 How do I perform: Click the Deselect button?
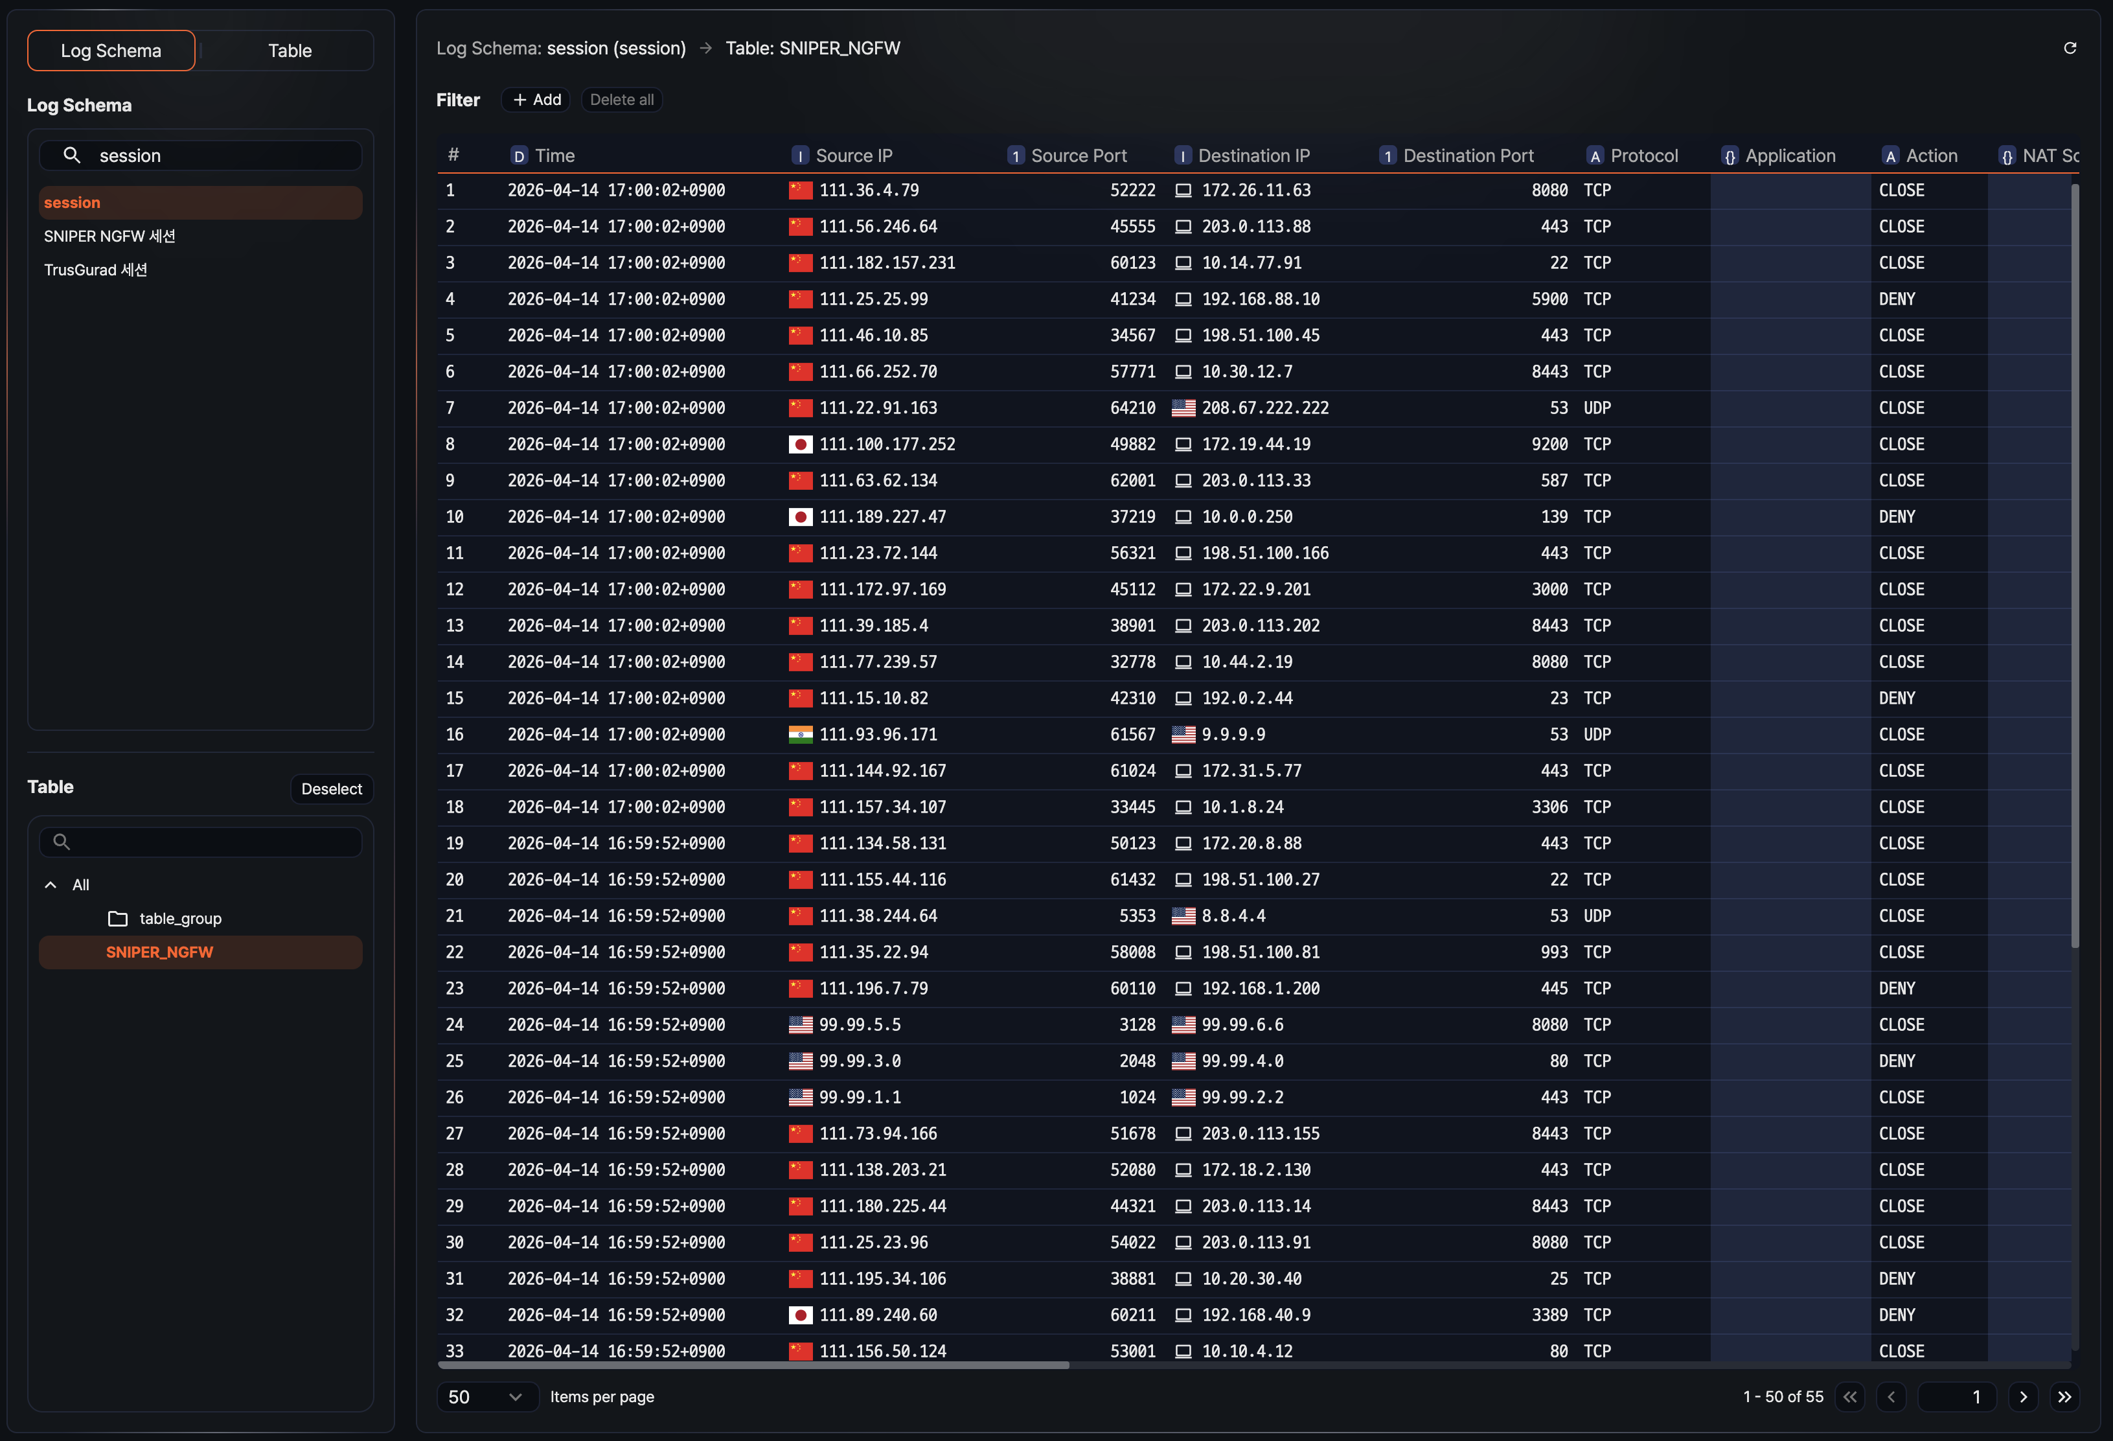331,788
